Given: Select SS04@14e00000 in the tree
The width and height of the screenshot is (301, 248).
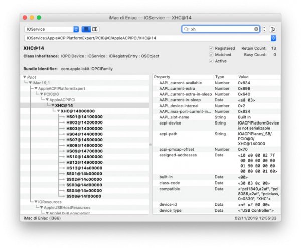Looking at the screenshot, I should 84,190.
